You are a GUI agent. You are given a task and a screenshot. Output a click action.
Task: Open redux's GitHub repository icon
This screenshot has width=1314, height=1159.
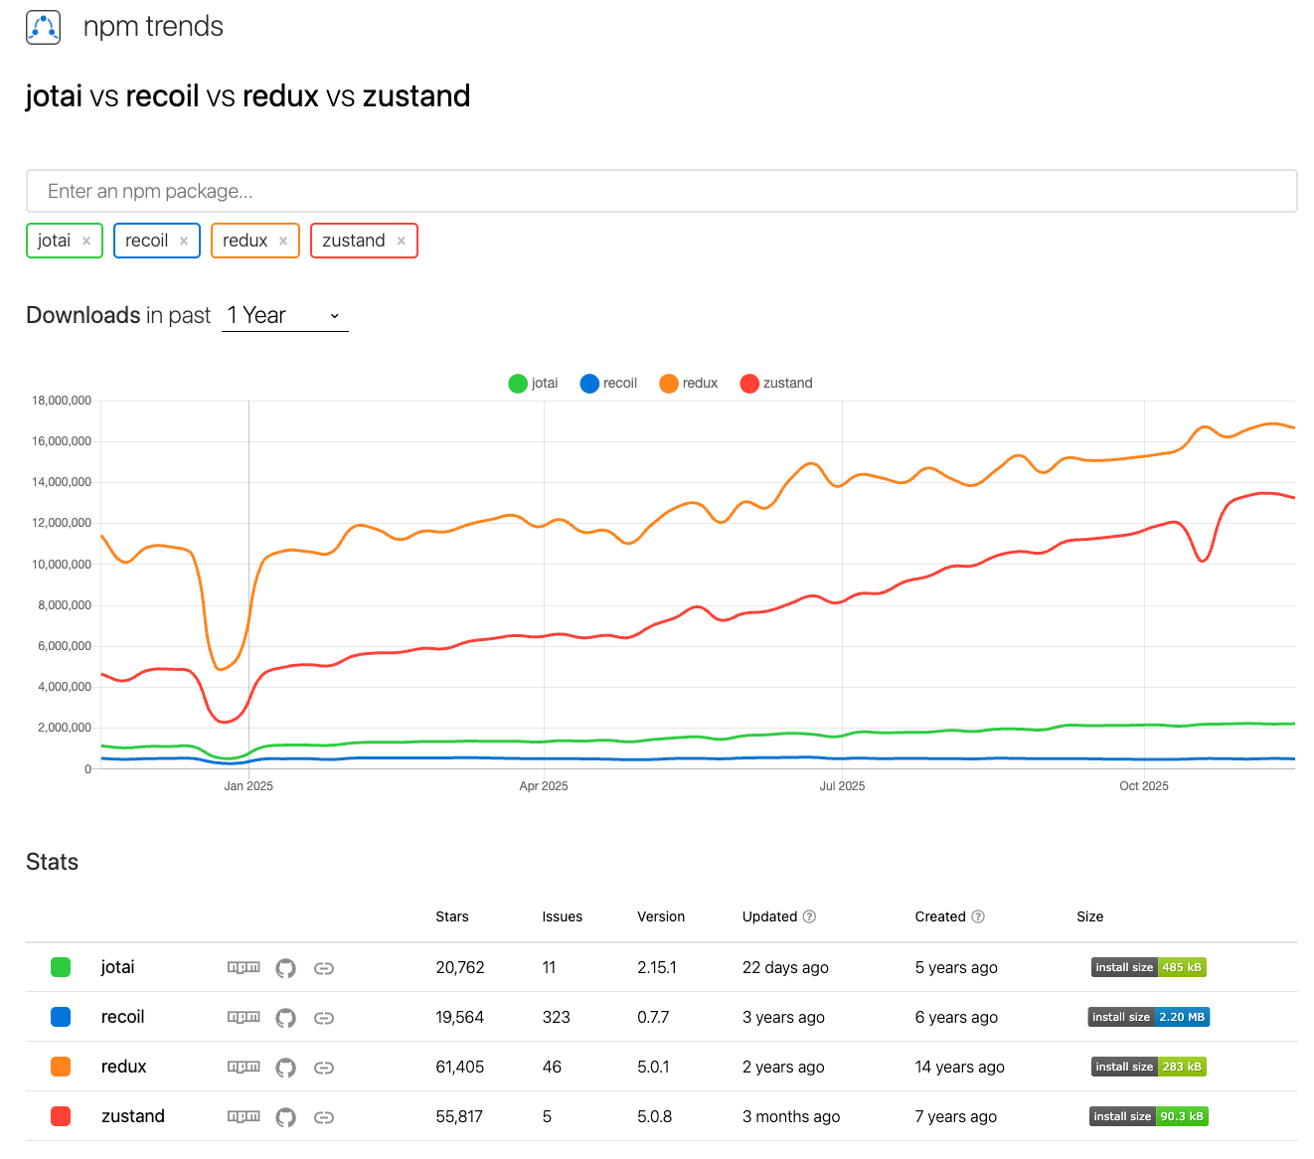pyautogui.click(x=286, y=1068)
